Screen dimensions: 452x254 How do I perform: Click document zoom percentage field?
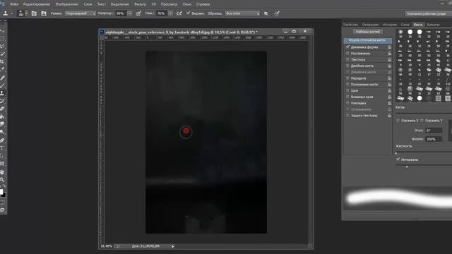[x=106, y=246]
